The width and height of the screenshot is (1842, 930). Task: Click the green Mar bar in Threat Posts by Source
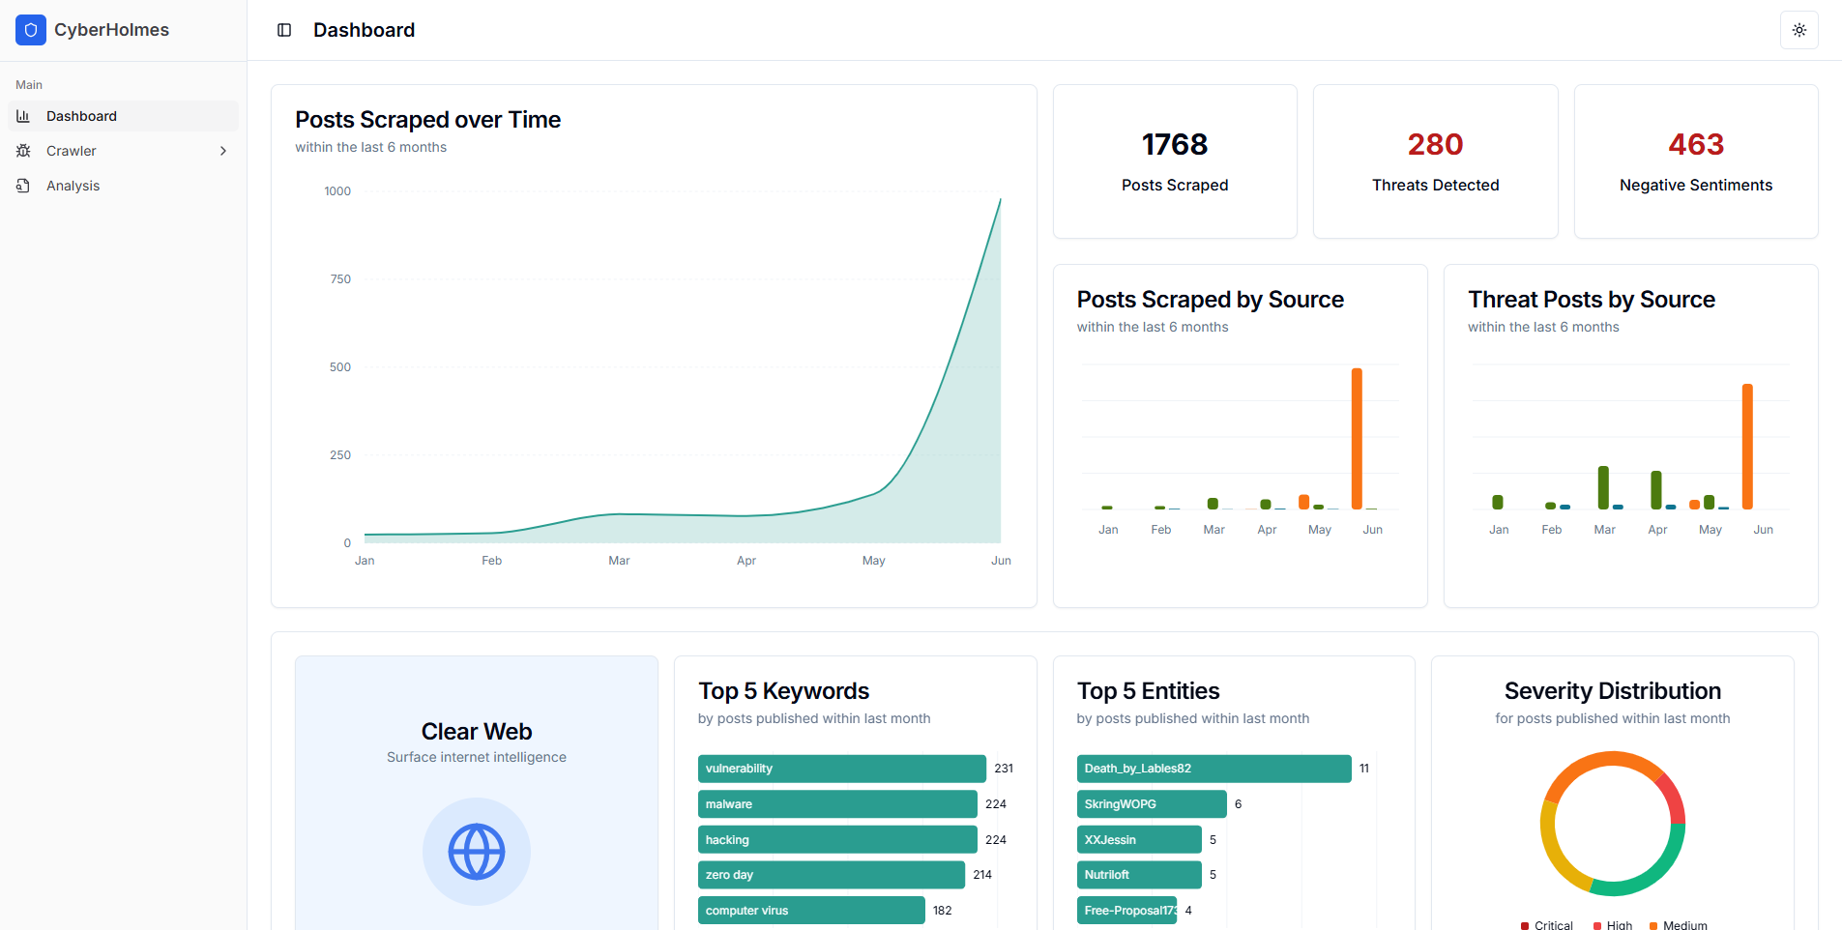click(x=1603, y=487)
